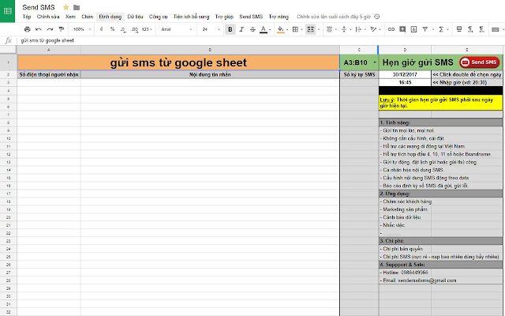Open the text color picker
This screenshot has width=505, height=316.
264,29
